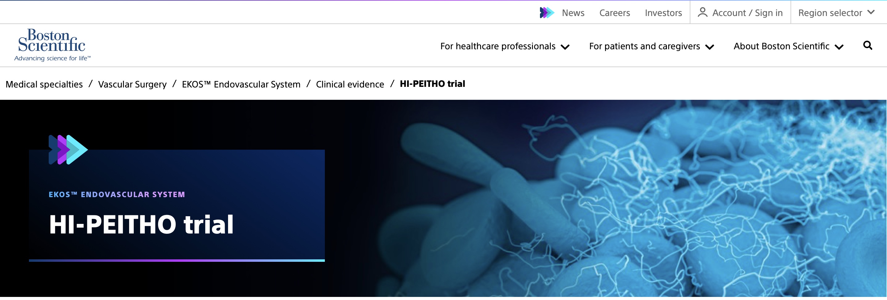Screen dimensions: 887x300
Task: Click the triple-arrow emblem above the hero title
Action: pos(68,150)
